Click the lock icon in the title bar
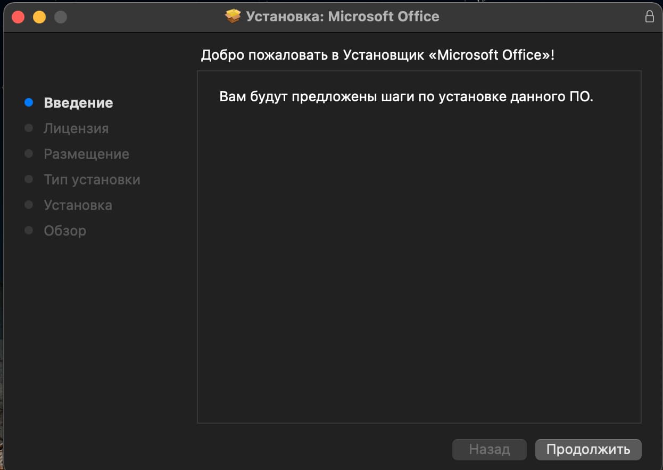 (x=649, y=17)
